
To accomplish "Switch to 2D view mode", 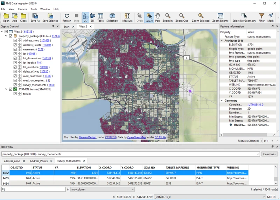I will (x=86, y=18).
